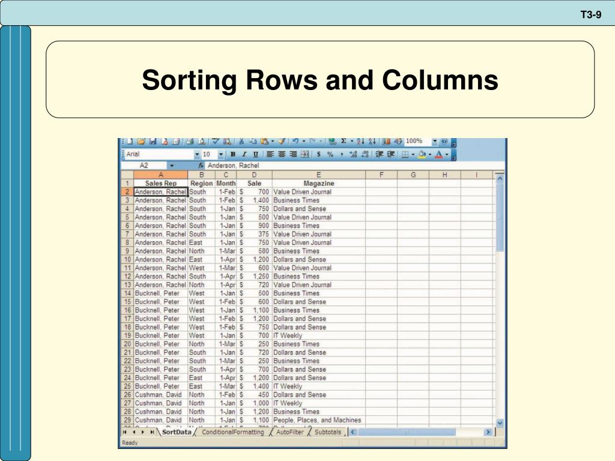Run the Spelling check icon
The image size is (615, 461).
[x=216, y=142]
